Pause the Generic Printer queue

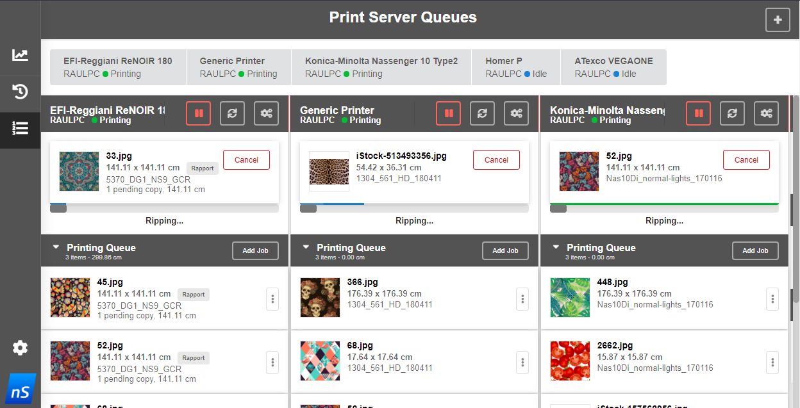click(x=449, y=113)
